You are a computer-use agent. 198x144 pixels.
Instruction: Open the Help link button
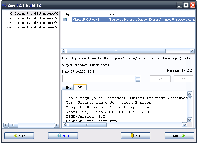[63, 136]
